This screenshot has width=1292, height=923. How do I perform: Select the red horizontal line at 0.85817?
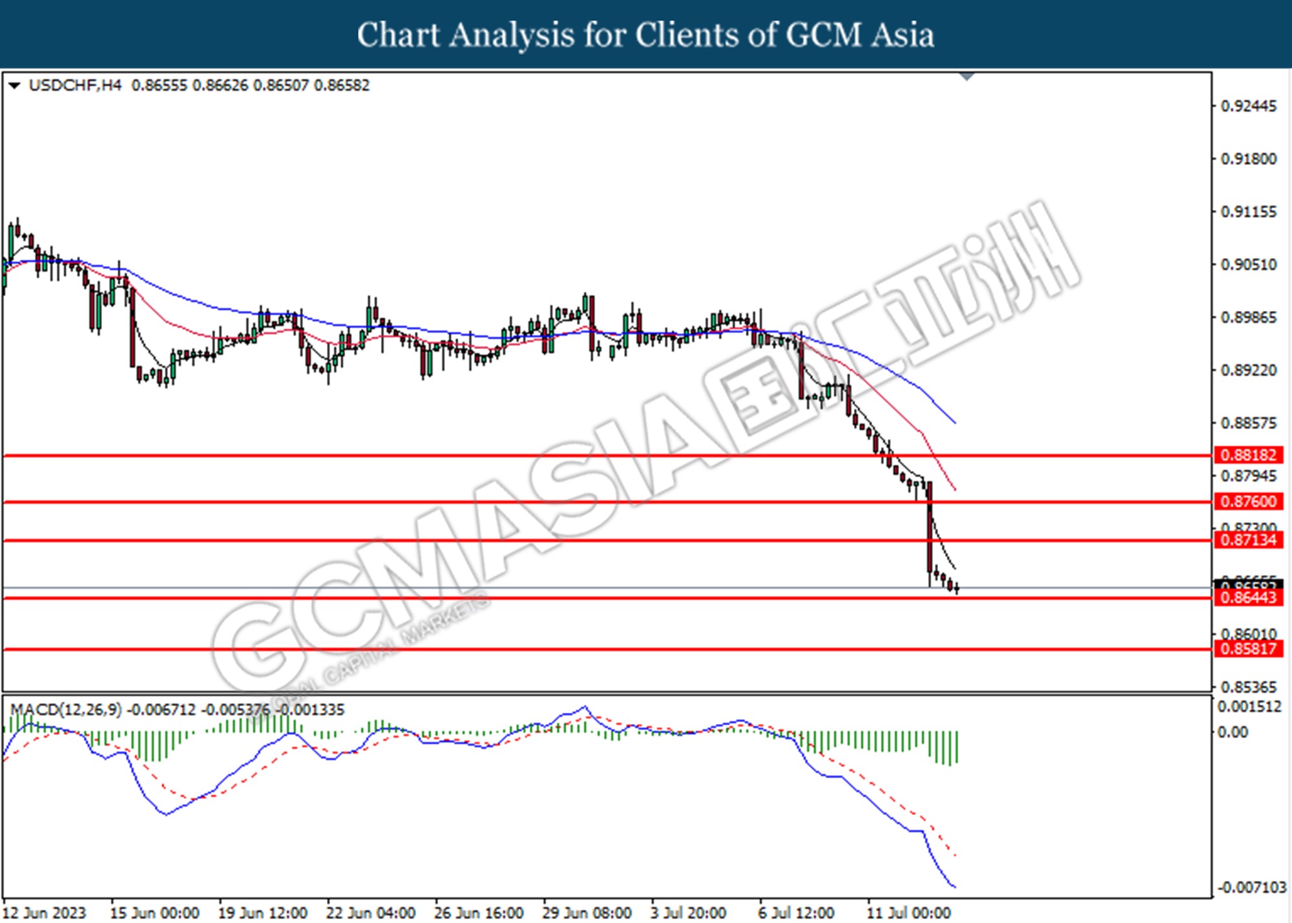[607, 649]
